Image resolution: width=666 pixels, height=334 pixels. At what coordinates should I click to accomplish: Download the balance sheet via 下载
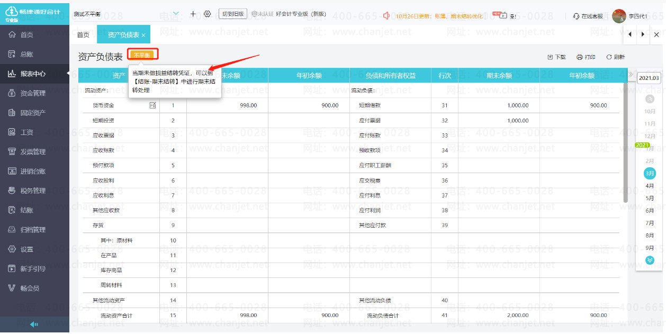(x=556, y=57)
